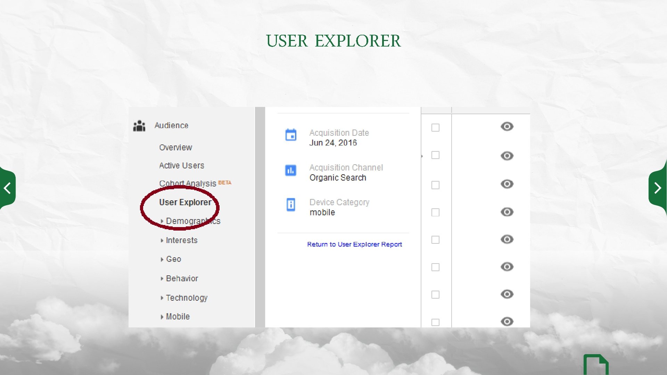Screen dimensions: 667x375
Task: Select User Explorer in sidebar
Action: click(x=185, y=202)
